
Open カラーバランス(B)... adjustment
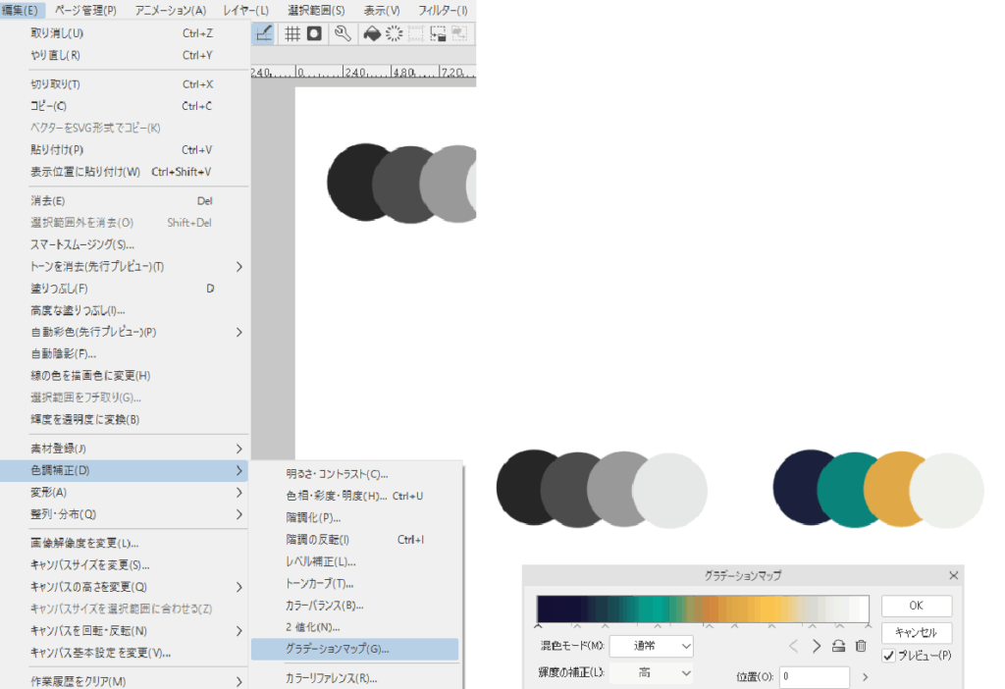355,605
